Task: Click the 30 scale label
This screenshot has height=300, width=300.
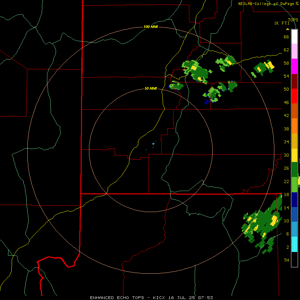Action: (x=286, y=155)
